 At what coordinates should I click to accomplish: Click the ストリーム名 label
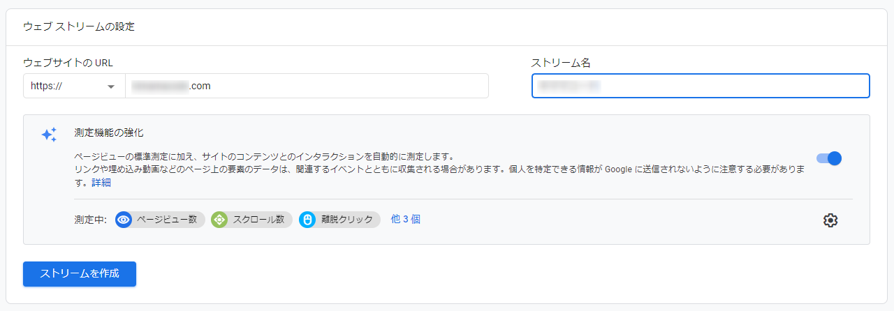561,63
